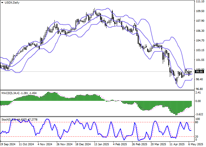The width and height of the screenshot is (206, 147).
Task: Select the 11 Oct 2024 date marker
Action: click(26, 145)
